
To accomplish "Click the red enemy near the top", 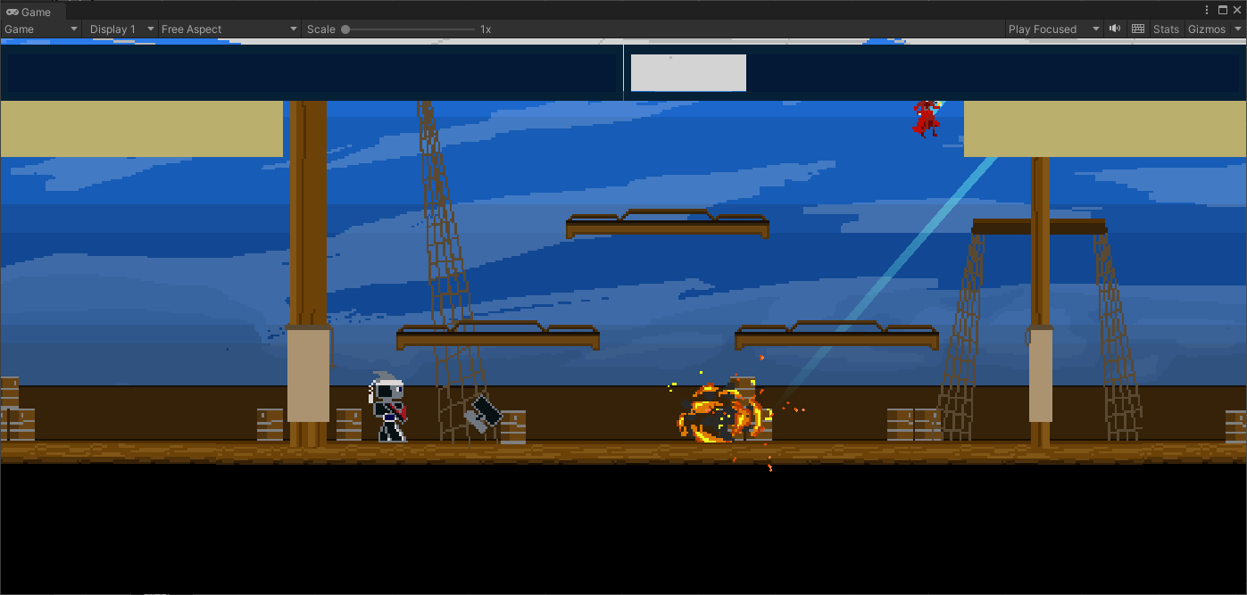I will [926, 118].
